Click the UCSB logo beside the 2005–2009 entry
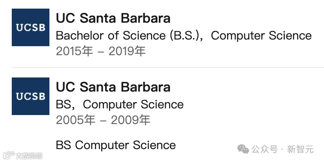The image size is (324, 162). [x=31, y=96]
